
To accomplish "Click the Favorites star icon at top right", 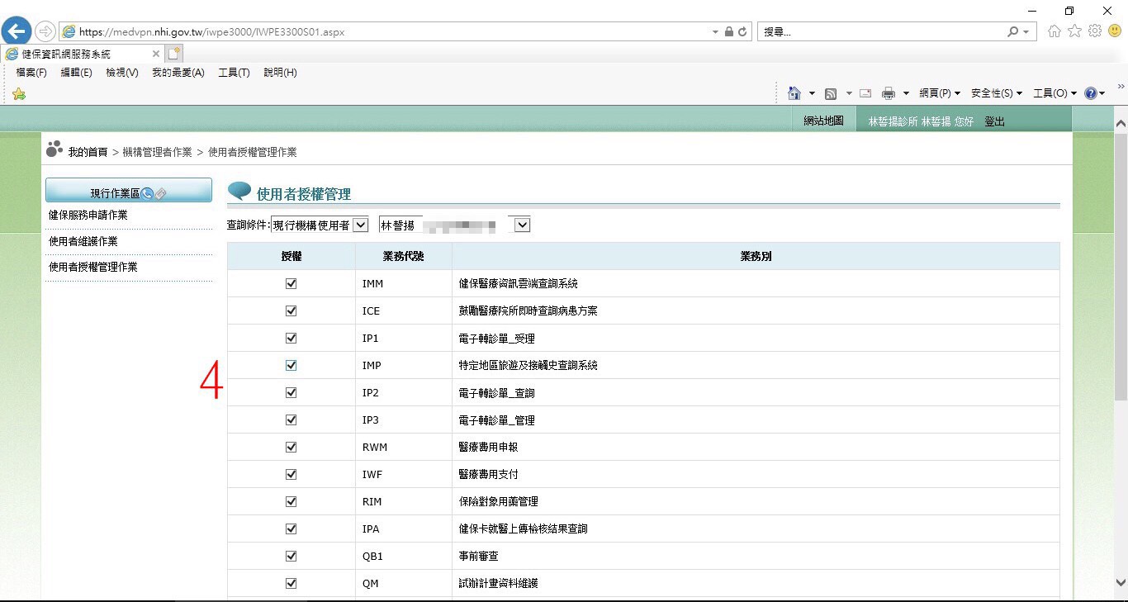I will point(1074,31).
